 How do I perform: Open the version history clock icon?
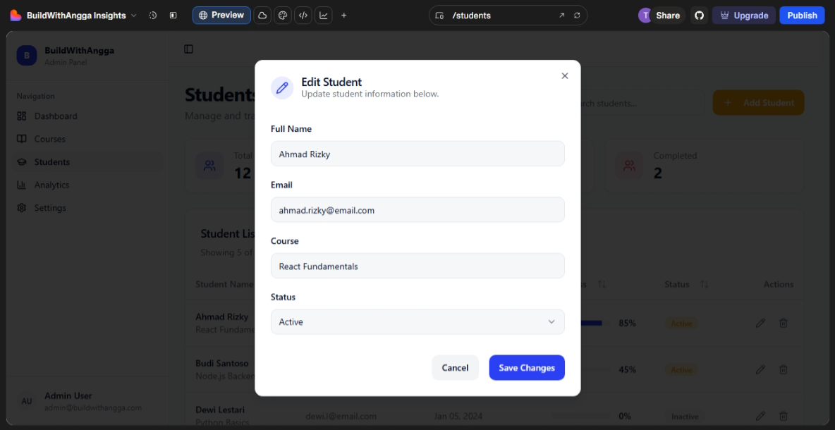coord(153,16)
